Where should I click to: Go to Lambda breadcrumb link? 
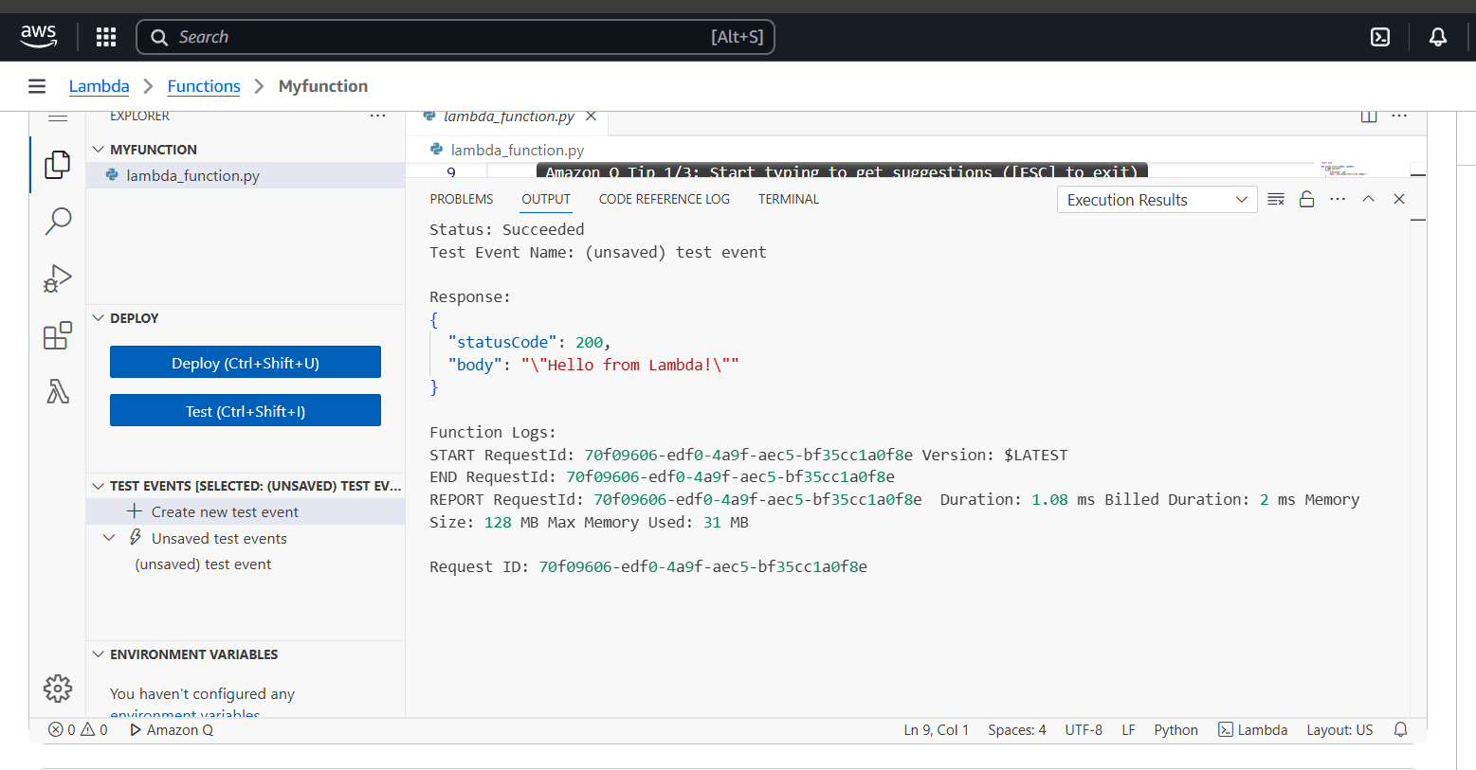pyautogui.click(x=100, y=86)
